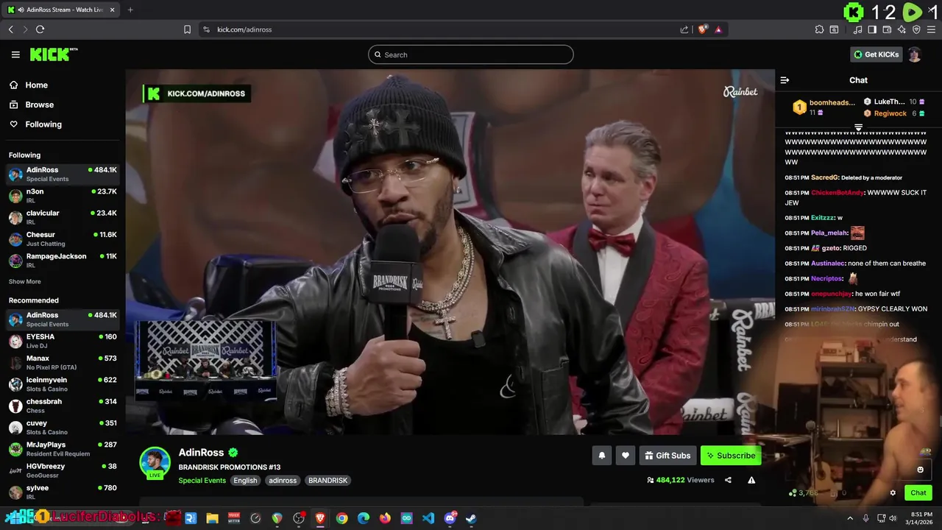Screen dimensions: 942x530
Task: Click ChickenBotAndy username in chat
Action: [x=837, y=193]
